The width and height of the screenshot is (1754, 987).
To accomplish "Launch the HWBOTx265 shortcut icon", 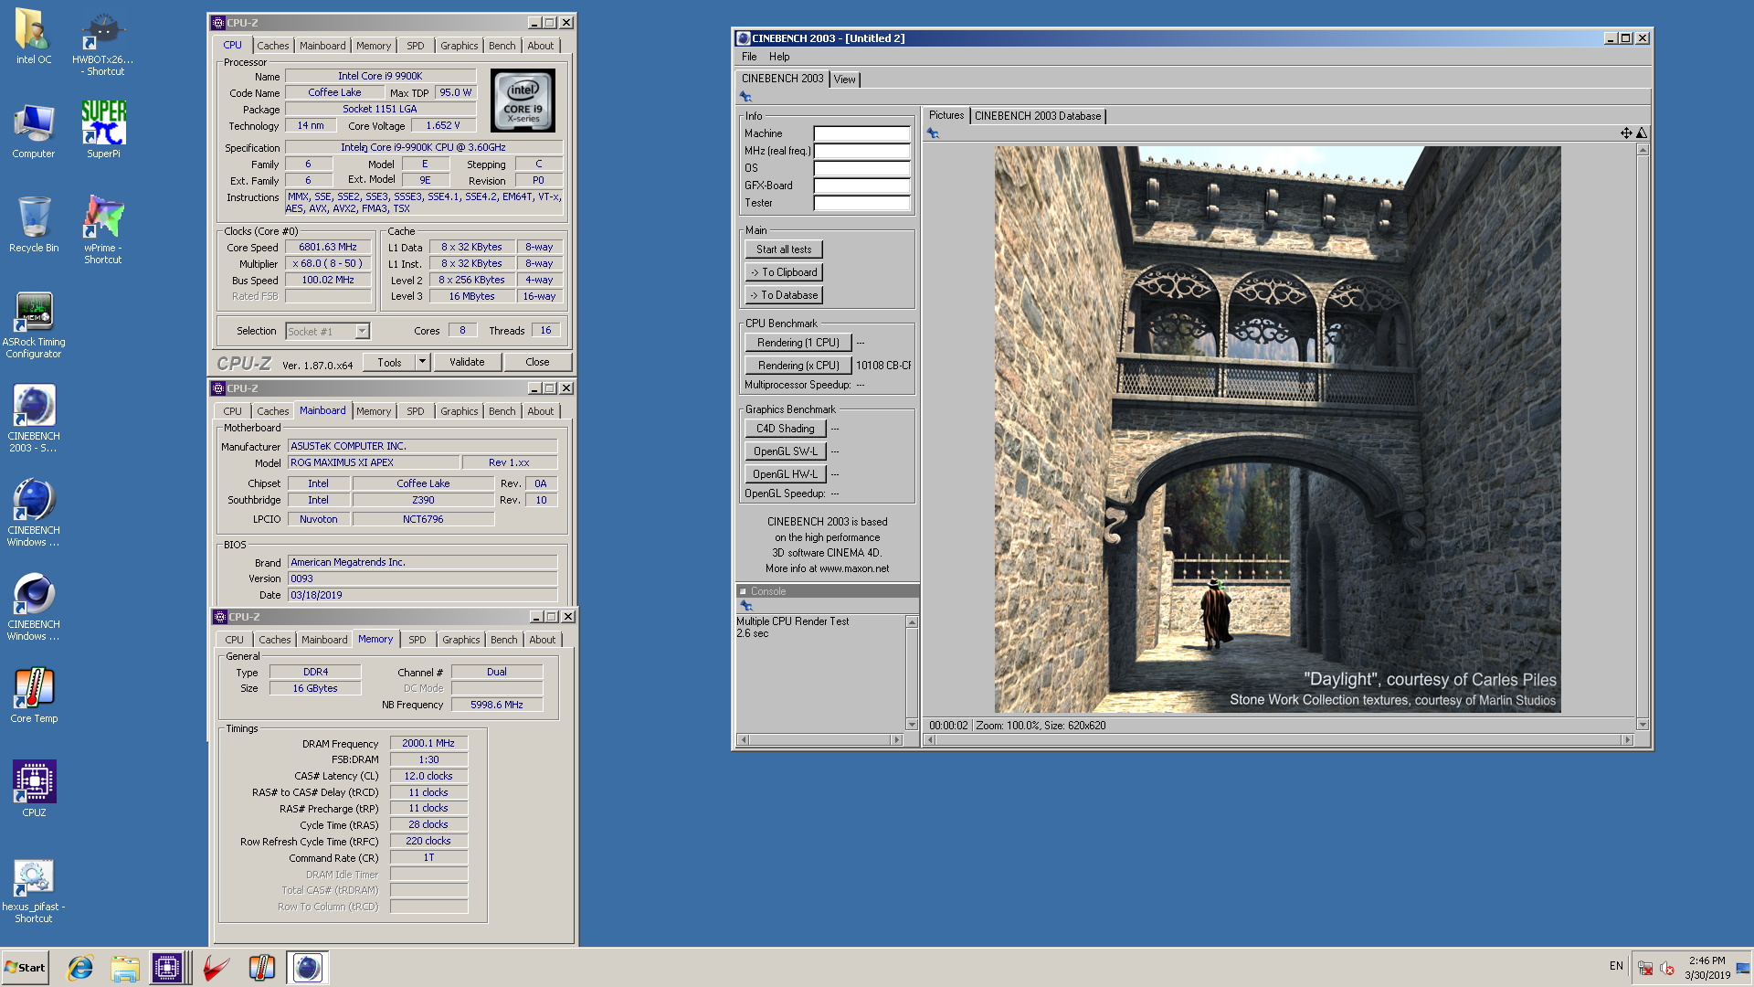I will (103, 42).
